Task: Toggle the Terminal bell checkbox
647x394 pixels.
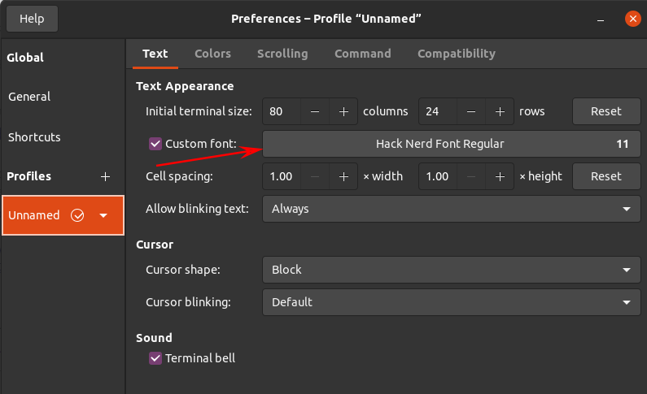Action: [x=155, y=357]
